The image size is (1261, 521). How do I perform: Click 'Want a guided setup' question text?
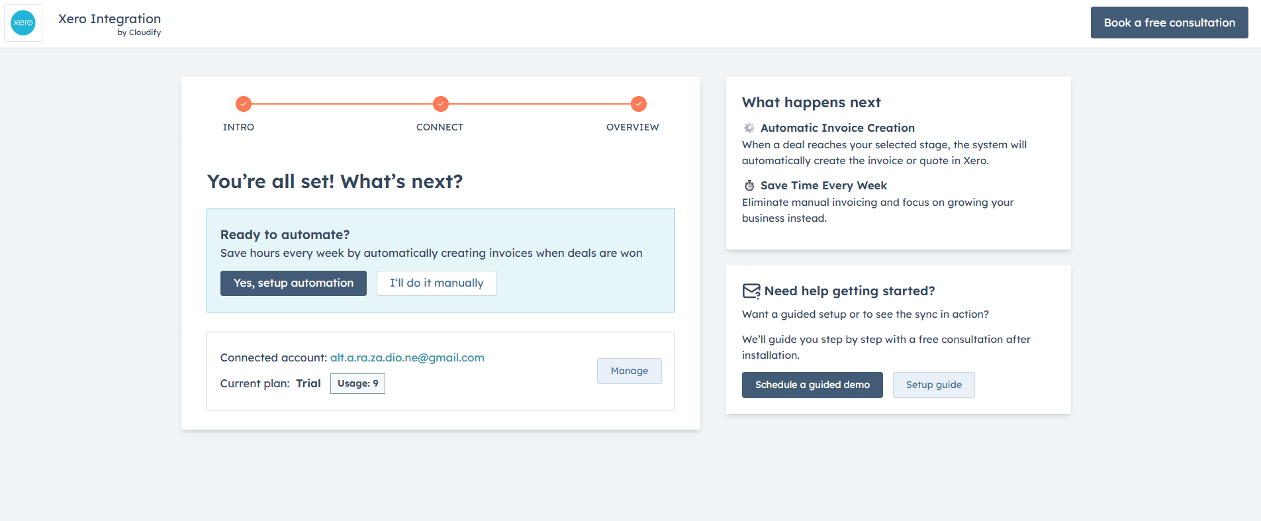(x=865, y=314)
